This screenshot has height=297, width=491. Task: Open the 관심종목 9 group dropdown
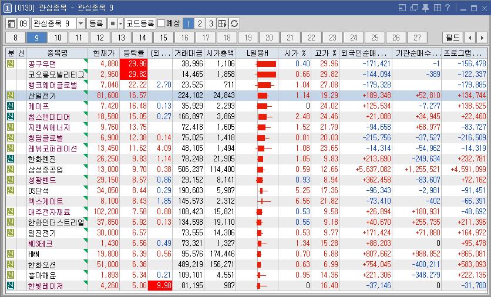coord(81,23)
